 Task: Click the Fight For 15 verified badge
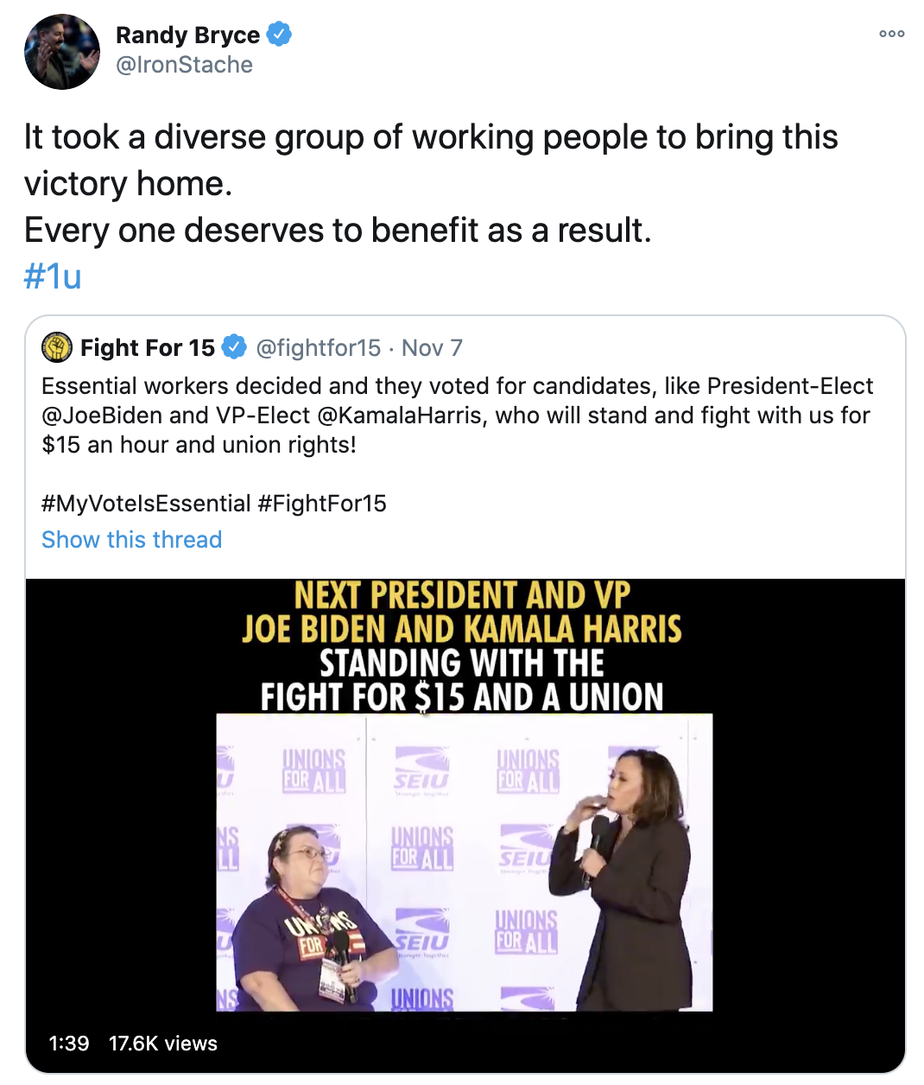coord(234,347)
